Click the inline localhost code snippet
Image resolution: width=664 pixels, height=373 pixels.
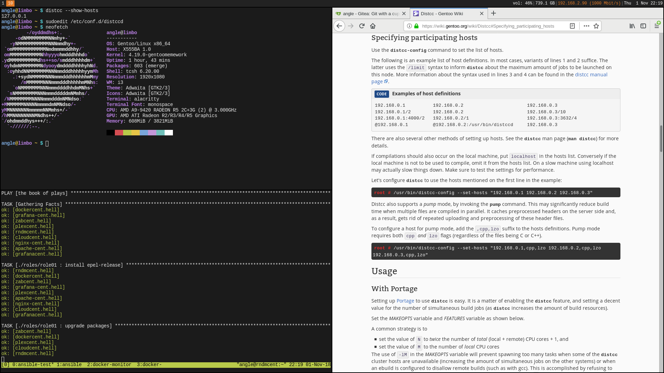(523, 156)
